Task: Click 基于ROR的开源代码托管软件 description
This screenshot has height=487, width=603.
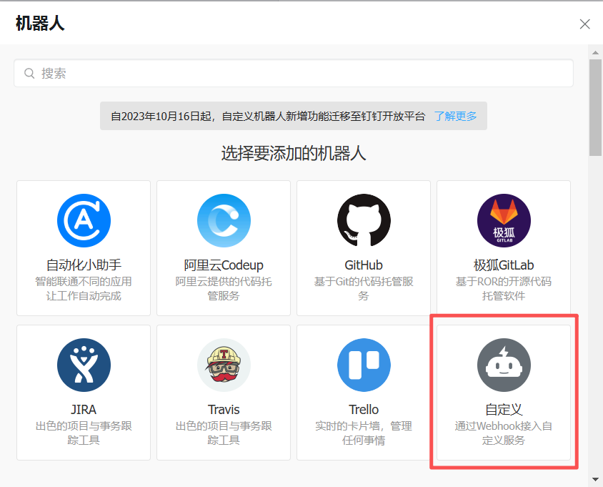Action: tap(504, 289)
